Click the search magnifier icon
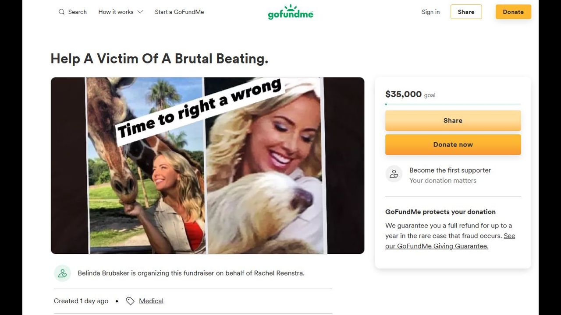This screenshot has width=561, height=315. tap(61, 12)
